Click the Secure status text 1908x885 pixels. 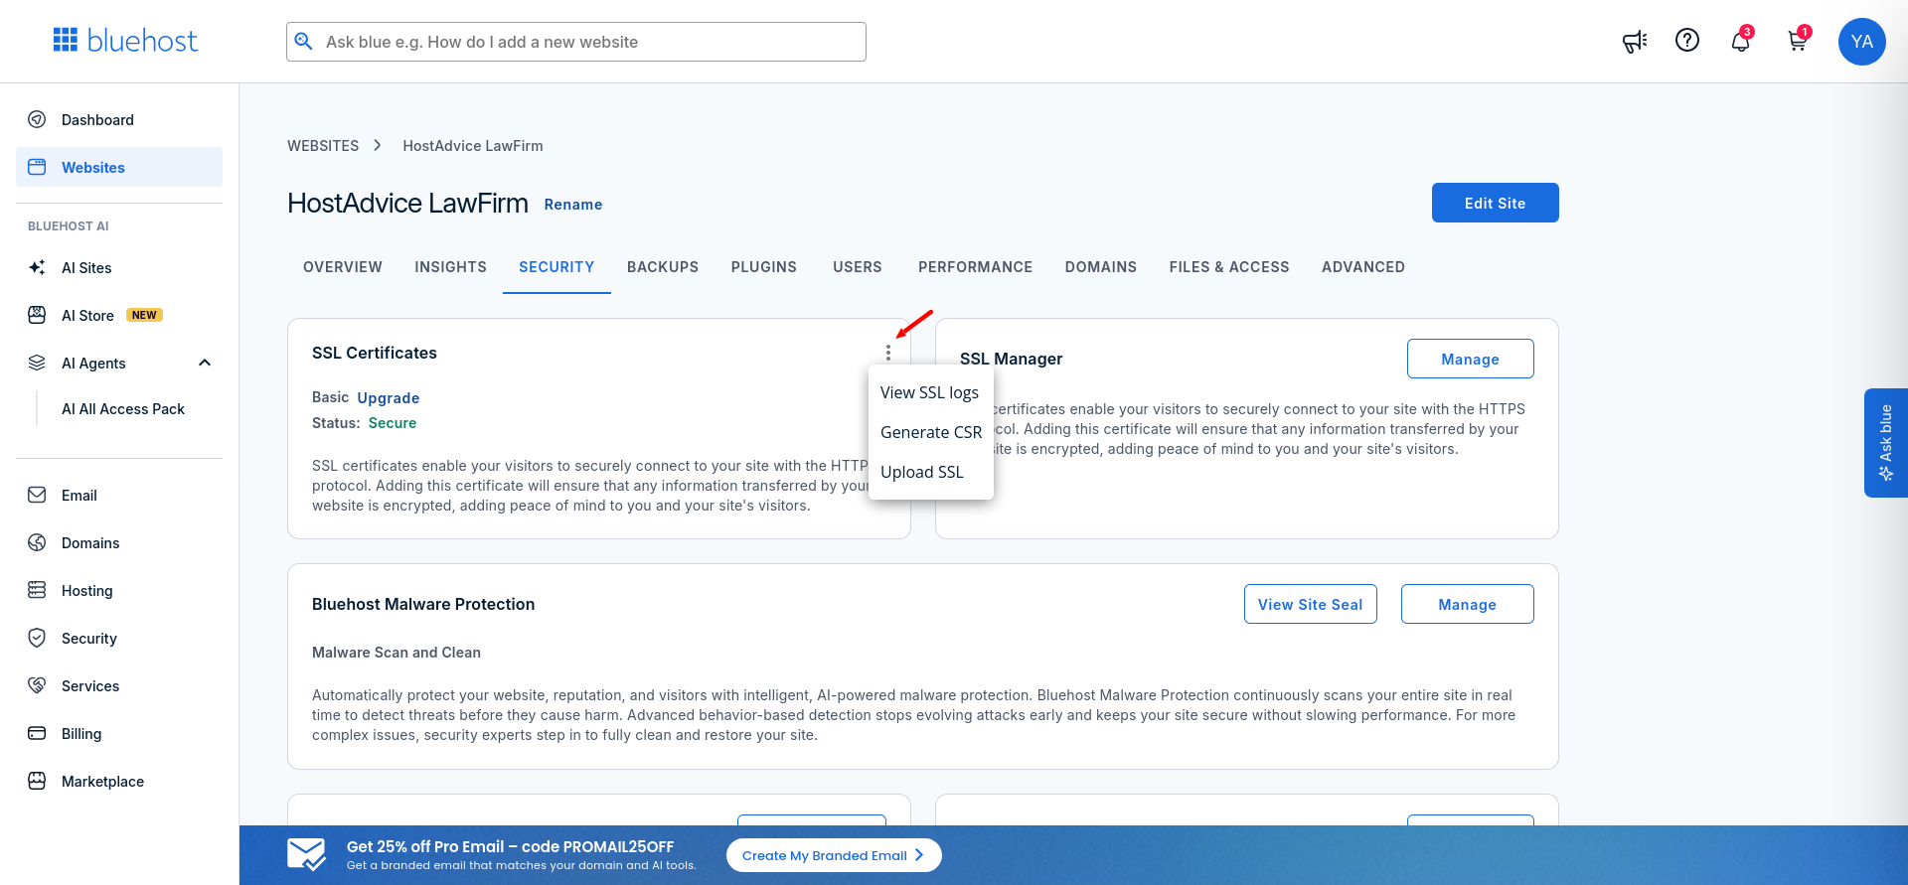click(x=393, y=423)
